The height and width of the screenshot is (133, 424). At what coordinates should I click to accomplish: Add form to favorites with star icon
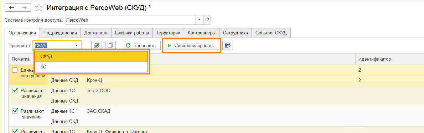point(39,8)
